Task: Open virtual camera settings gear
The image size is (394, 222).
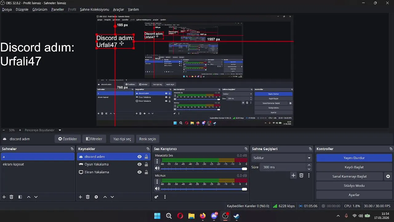Action: pos(388,176)
